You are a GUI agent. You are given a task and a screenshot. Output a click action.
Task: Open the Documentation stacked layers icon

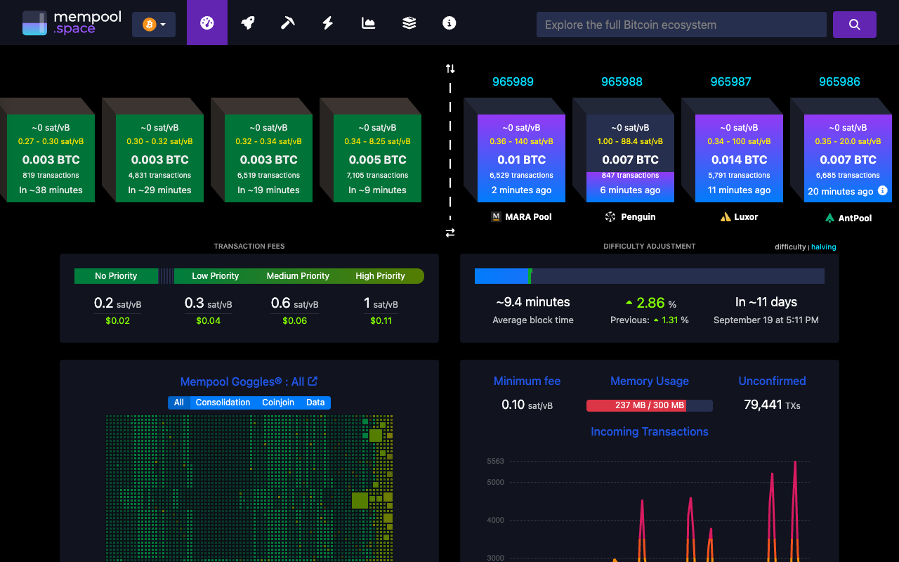409,22
